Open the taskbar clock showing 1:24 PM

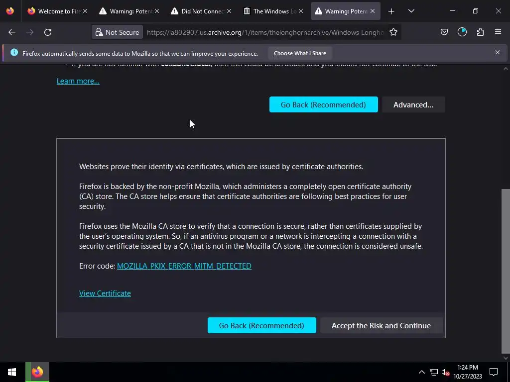(x=467, y=372)
